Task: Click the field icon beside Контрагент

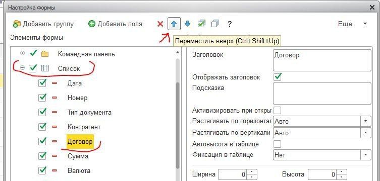Action: (55, 127)
